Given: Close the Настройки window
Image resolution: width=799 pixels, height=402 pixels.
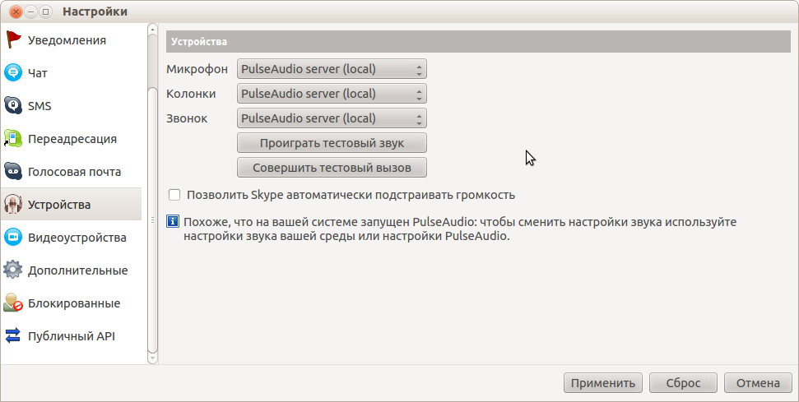Looking at the screenshot, I should [x=16, y=12].
